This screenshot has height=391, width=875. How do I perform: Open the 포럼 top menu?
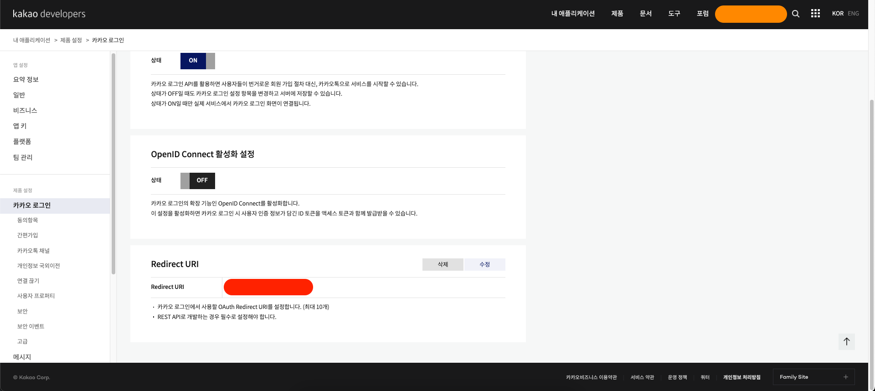pos(703,14)
